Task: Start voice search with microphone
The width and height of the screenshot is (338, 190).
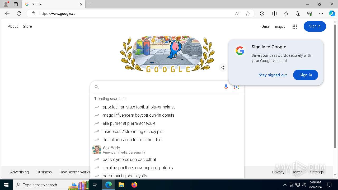Action: click(226, 87)
